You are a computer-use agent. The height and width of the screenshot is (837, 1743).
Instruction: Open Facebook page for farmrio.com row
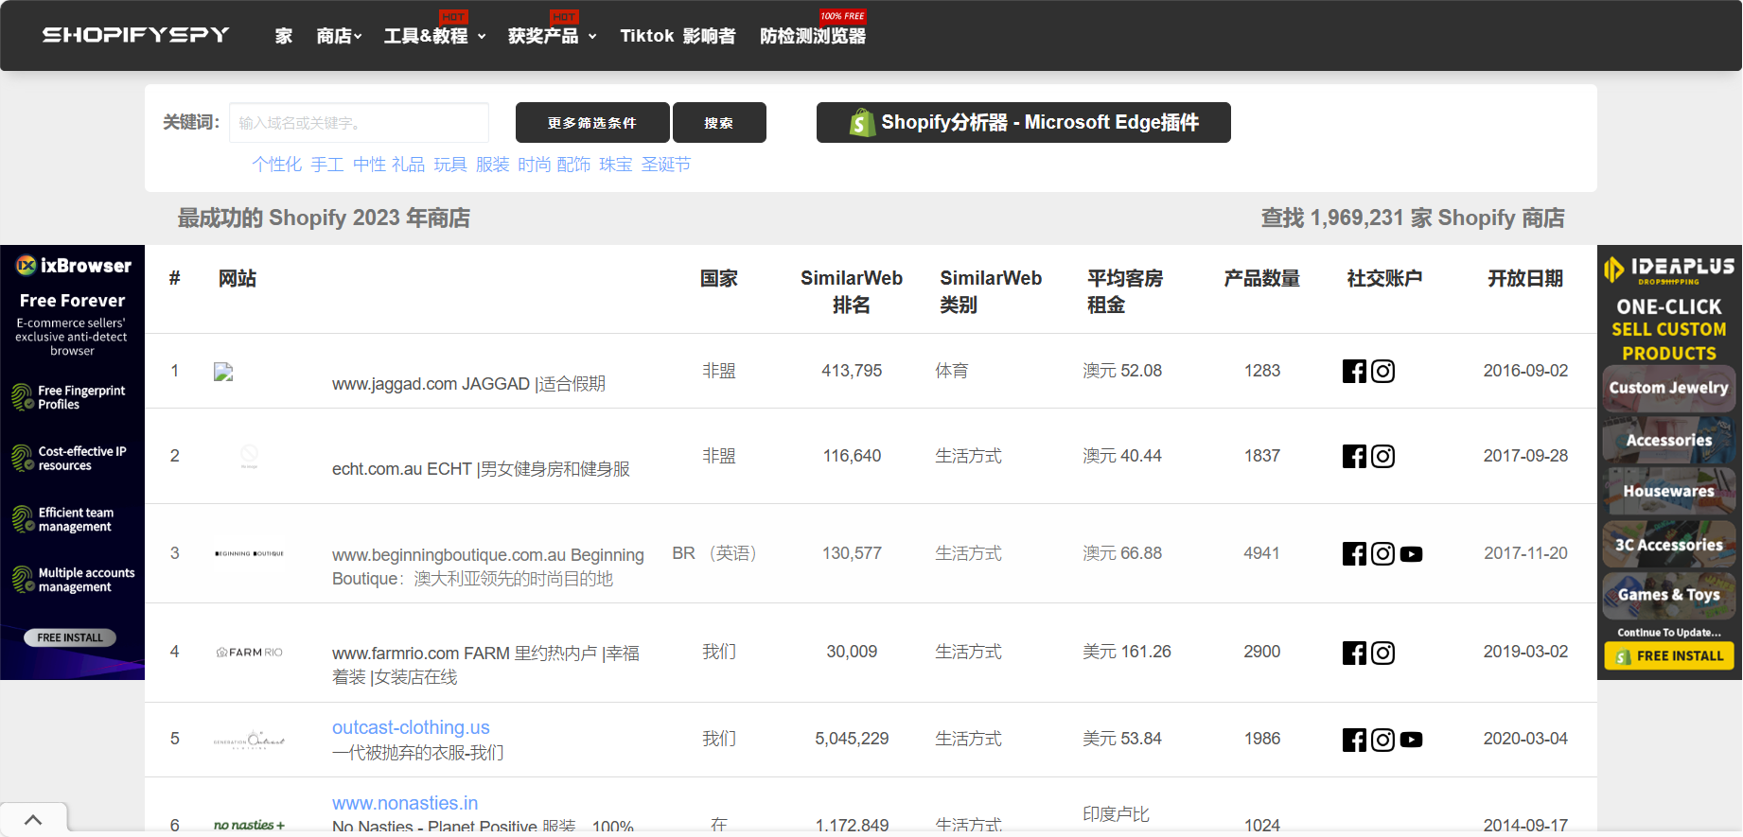coord(1354,653)
